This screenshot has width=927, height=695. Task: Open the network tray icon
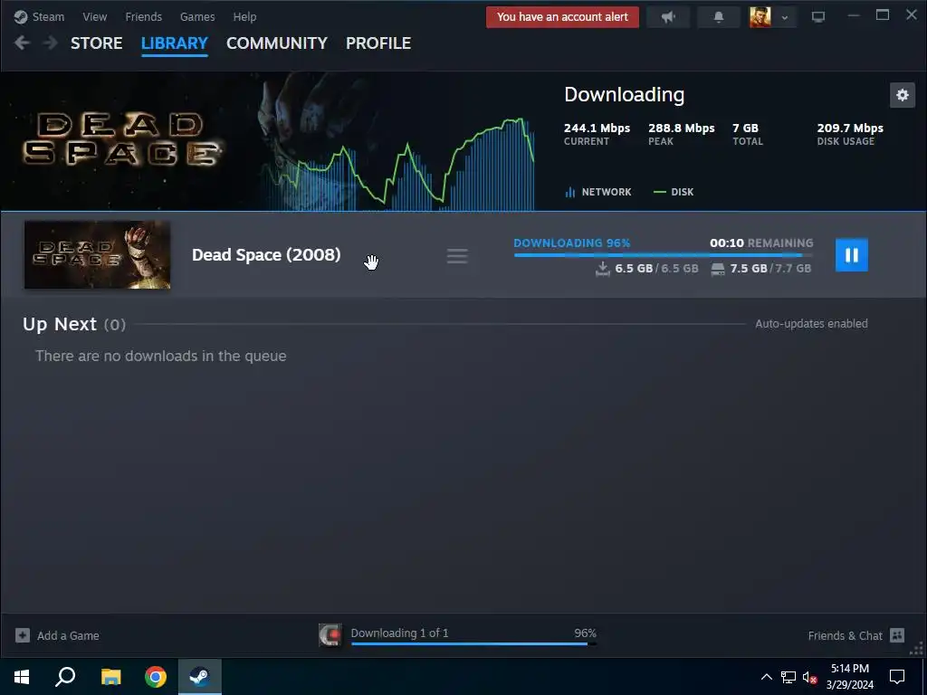pyautogui.click(x=788, y=677)
